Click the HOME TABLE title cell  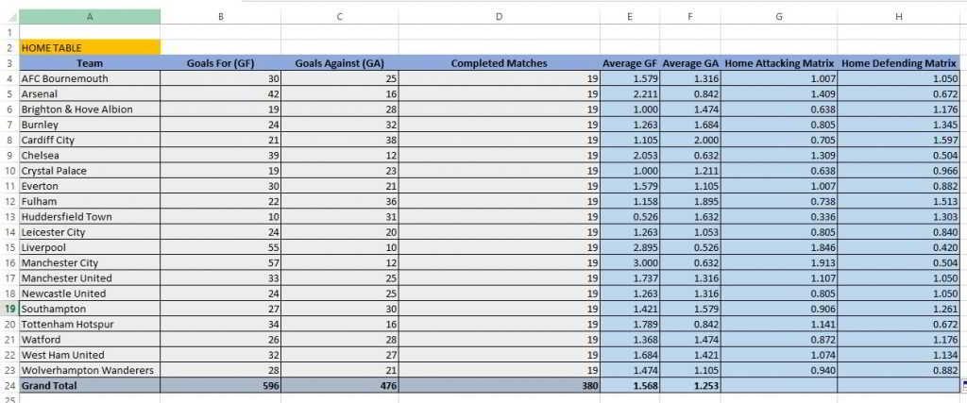pyautogui.click(x=90, y=47)
